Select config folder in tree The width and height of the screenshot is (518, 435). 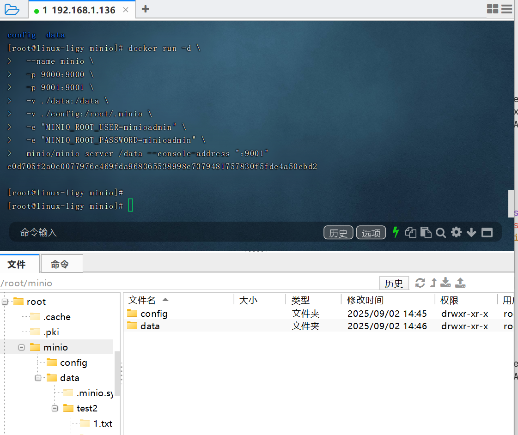(67, 362)
